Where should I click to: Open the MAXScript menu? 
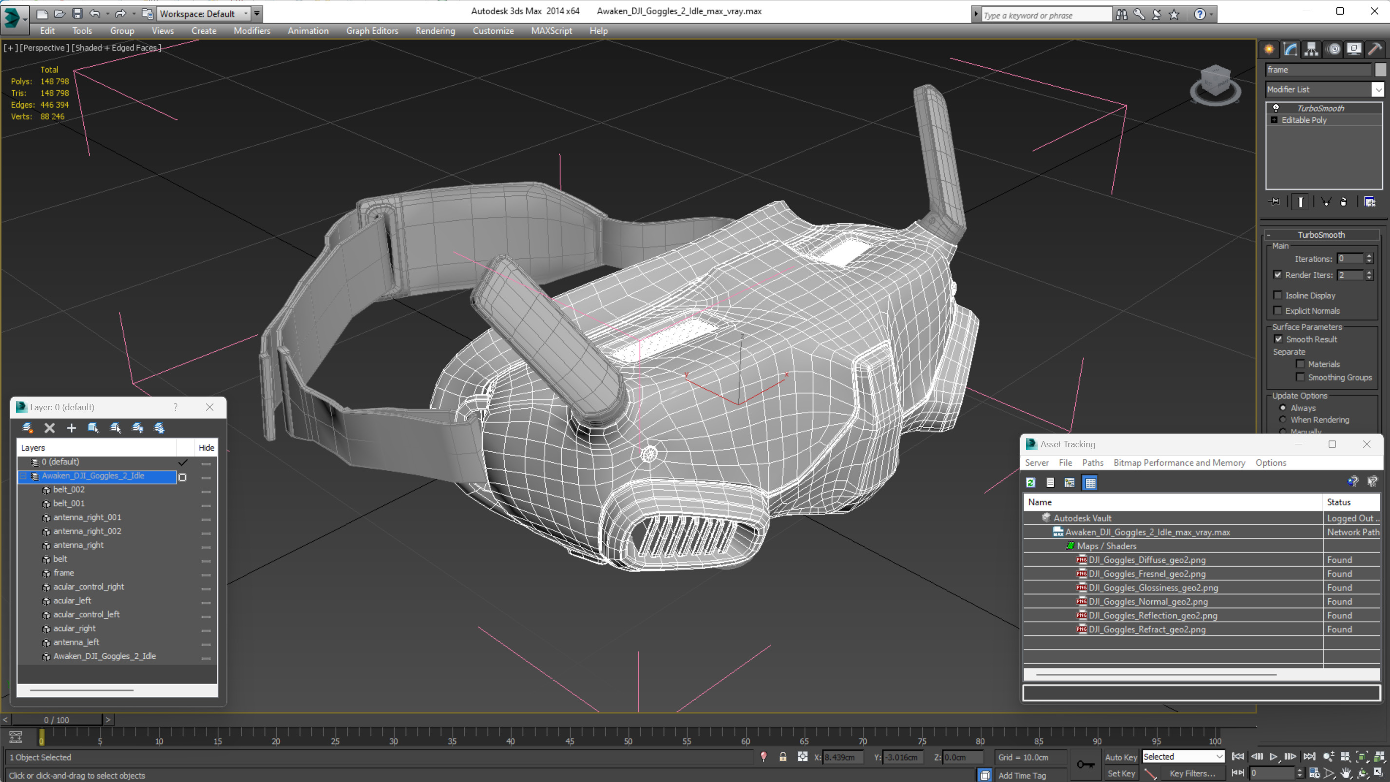(551, 31)
